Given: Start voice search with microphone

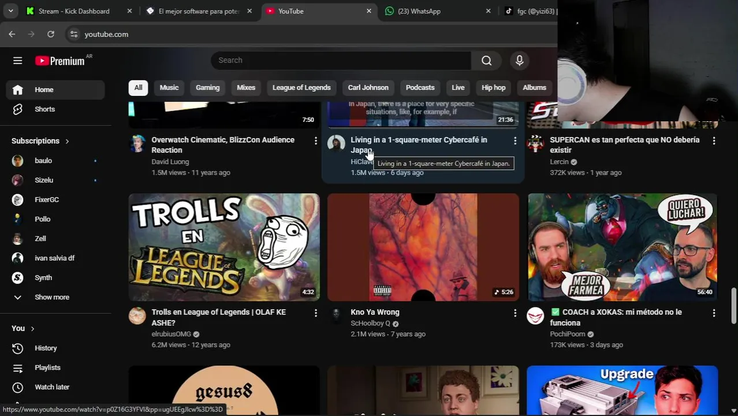Looking at the screenshot, I should [x=519, y=61].
